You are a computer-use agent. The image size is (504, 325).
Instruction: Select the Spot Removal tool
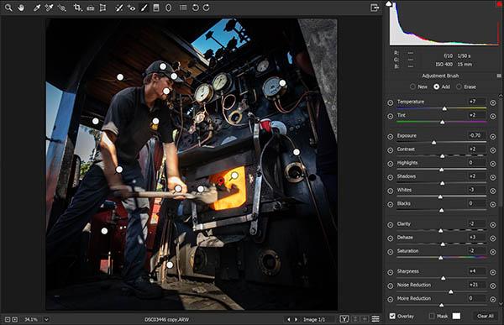point(119,8)
